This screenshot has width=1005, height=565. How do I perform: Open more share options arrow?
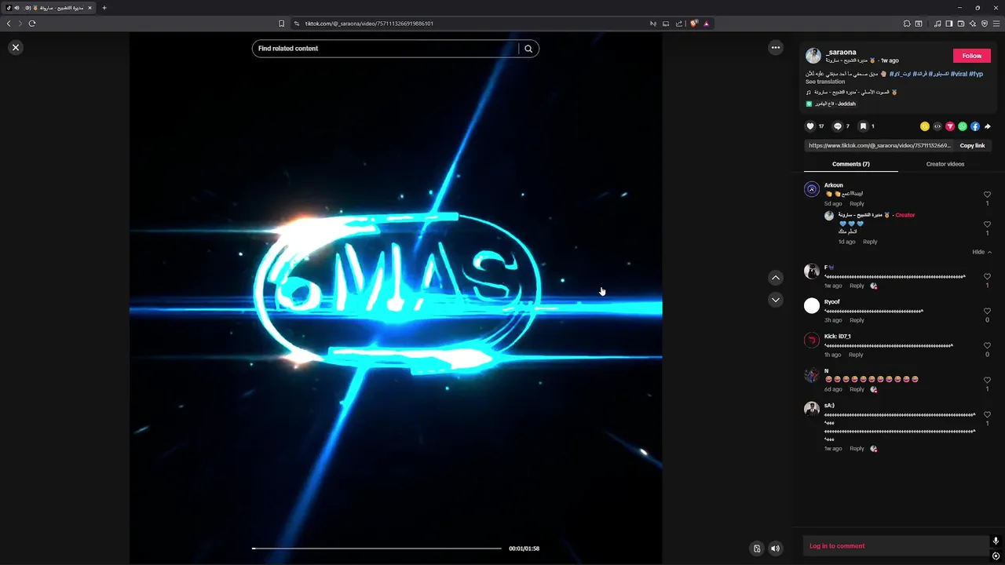(x=988, y=126)
